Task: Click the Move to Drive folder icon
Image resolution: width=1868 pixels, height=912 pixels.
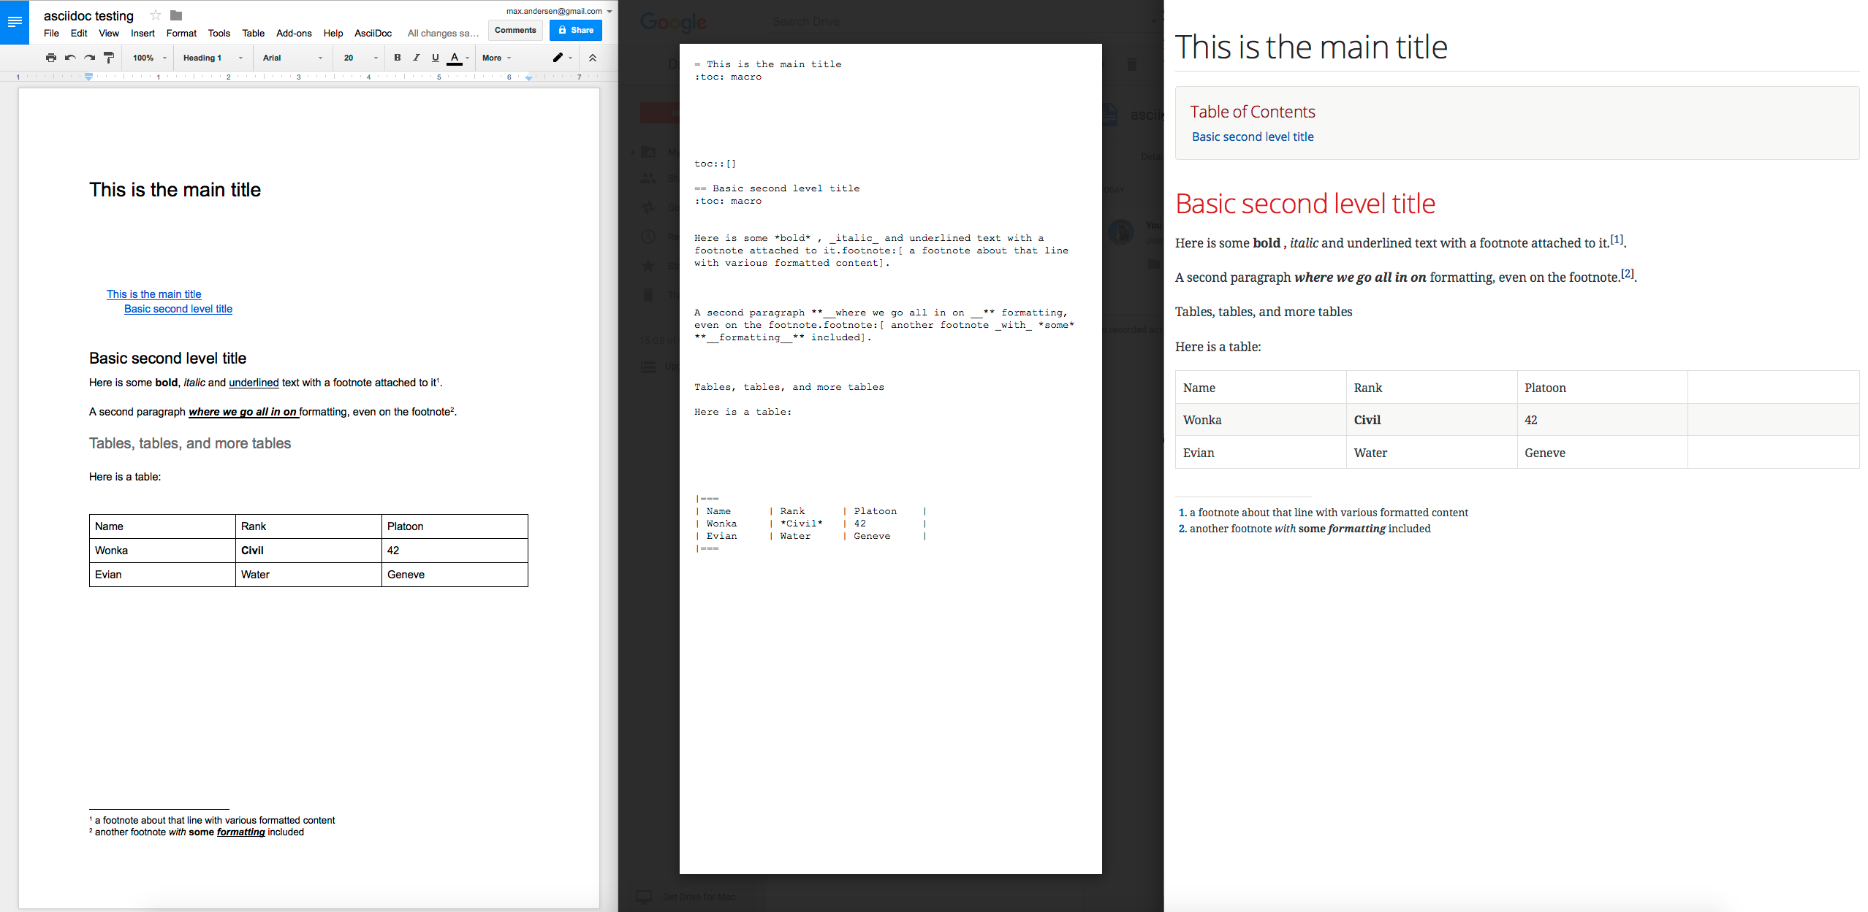Action: point(180,15)
